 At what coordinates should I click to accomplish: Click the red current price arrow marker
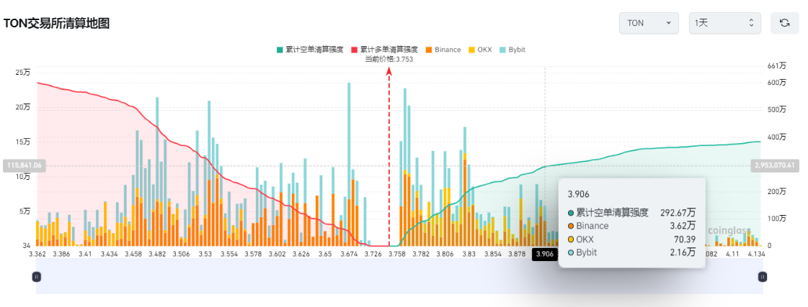click(389, 71)
